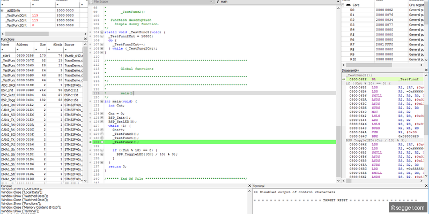Toggle breakpoint marker on line 134
This screenshot has width=429, height=214.
[90, 154]
